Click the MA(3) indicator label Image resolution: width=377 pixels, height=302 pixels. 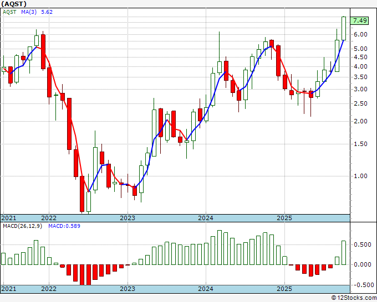tap(29, 12)
